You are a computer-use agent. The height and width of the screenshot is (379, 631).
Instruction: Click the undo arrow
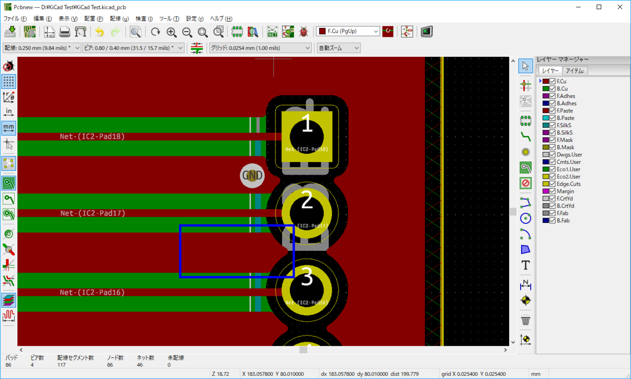pyautogui.click(x=99, y=32)
